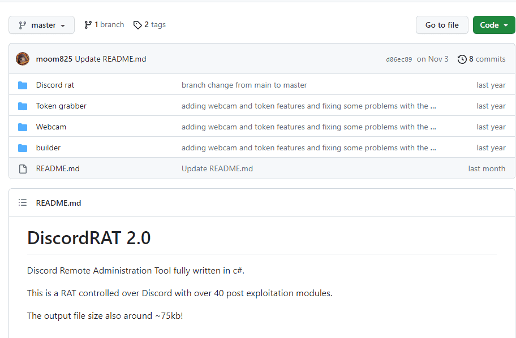Open the master branch dropdown
This screenshot has height=338, width=516.
pos(41,25)
